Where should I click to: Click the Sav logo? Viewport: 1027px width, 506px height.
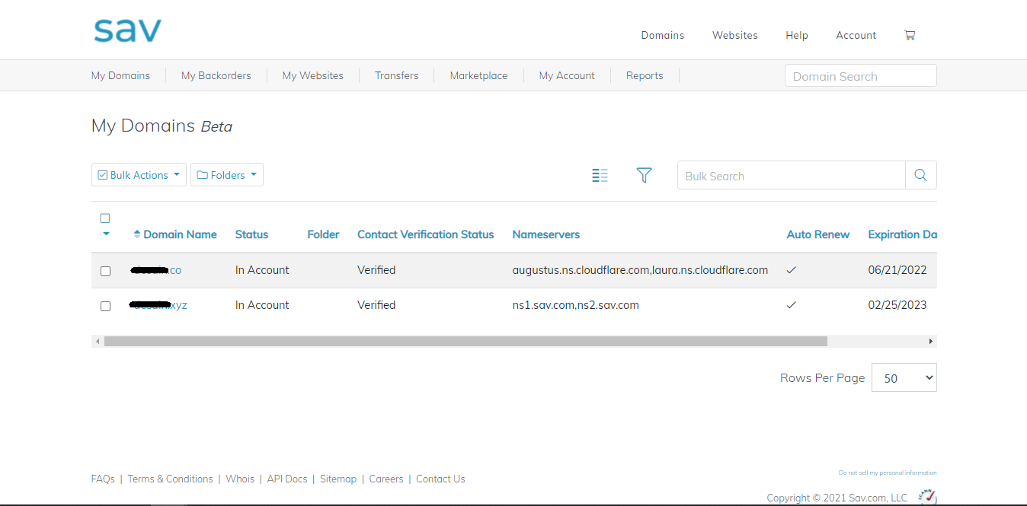[127, 31]
